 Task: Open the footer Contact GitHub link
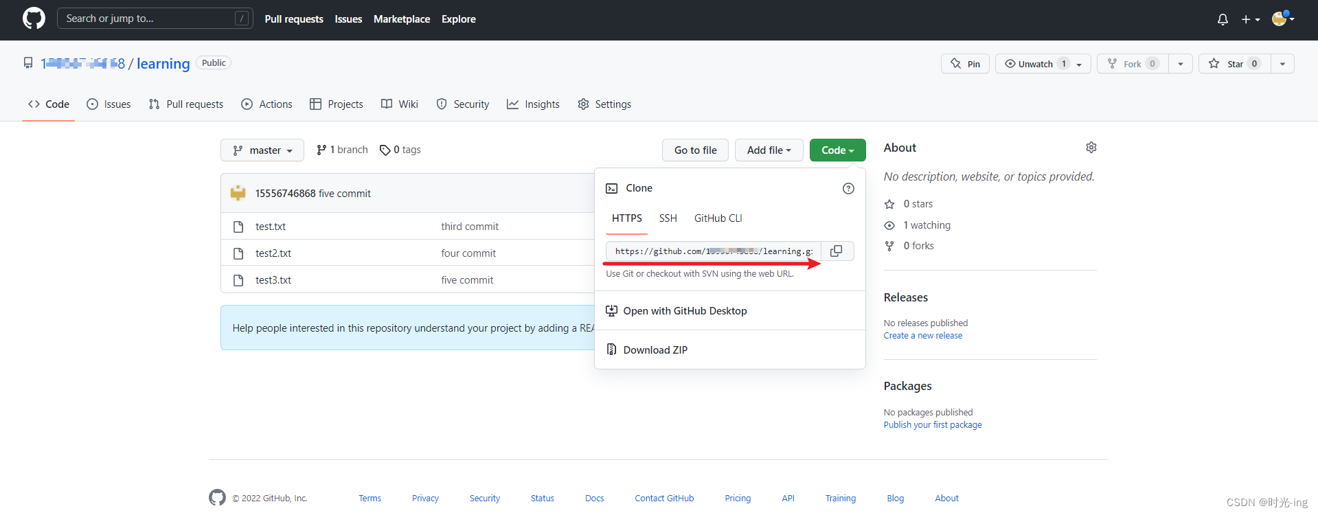click(664, 499)
